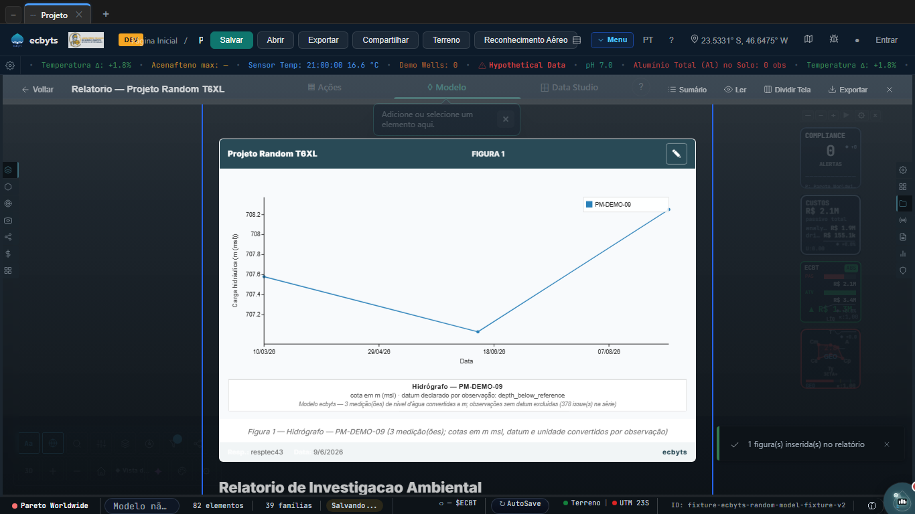The width and height of the screenshot is (915, 514).
Task: Switch to the Modelo tab
Action: coord(447,88)
